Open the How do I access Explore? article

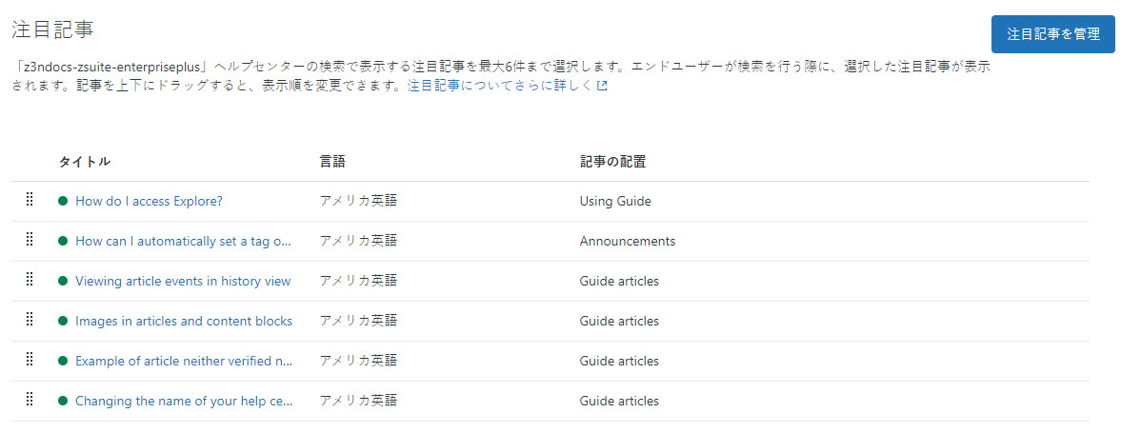point(149,202)
